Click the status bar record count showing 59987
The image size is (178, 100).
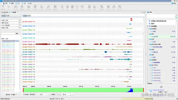[x=57, y=99]
